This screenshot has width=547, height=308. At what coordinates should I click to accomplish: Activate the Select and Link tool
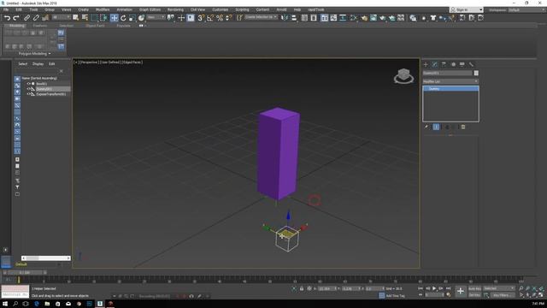(26, 18)
